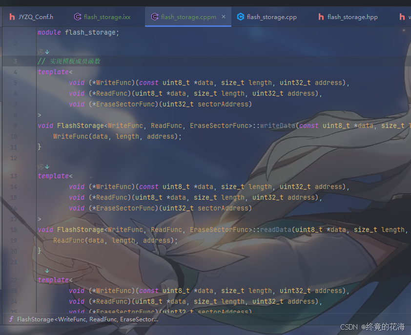Click 'ReadFunc' on line 24
The width and height of the screenshot is (411, 335).
[x=112, y=301]
